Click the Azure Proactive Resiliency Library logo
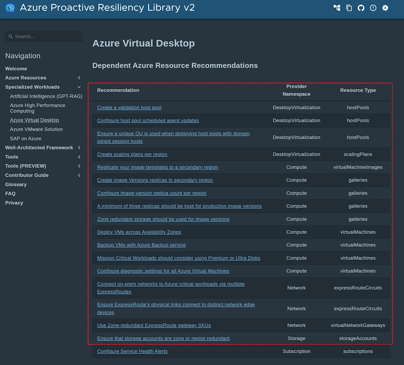 10,8
